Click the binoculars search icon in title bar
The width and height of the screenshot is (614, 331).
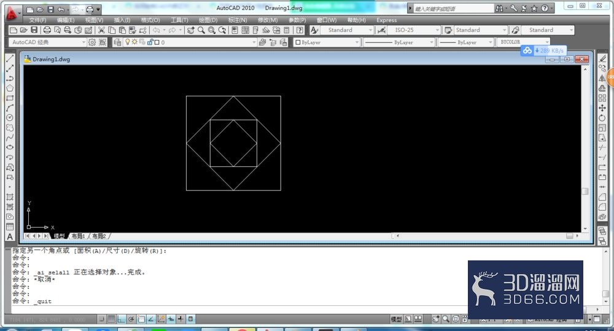(x=499, y=8)
